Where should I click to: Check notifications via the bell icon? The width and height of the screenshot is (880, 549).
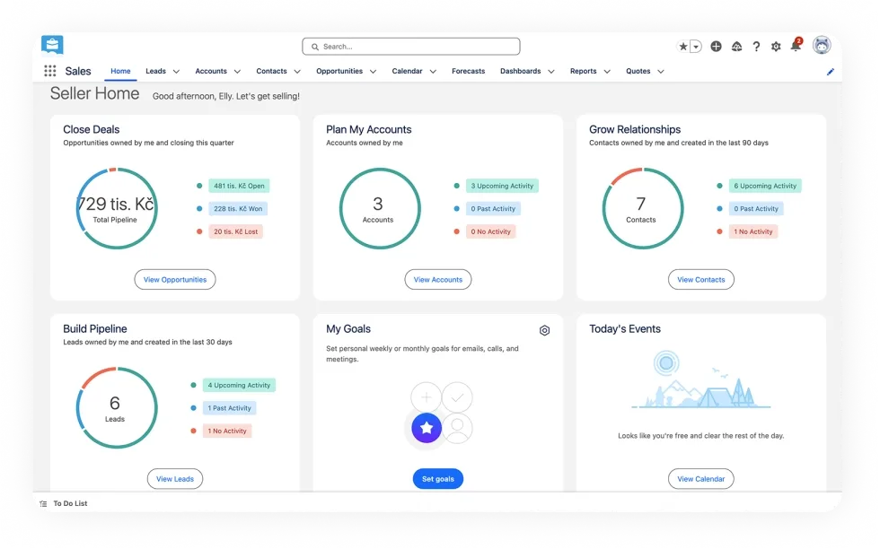point(796,46)
